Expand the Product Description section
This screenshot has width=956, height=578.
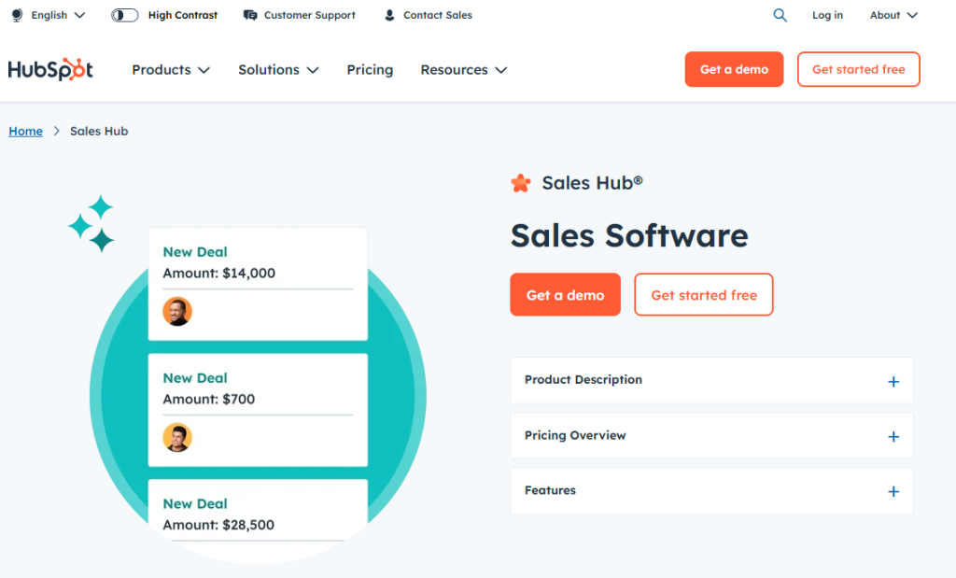pos(711,380)
